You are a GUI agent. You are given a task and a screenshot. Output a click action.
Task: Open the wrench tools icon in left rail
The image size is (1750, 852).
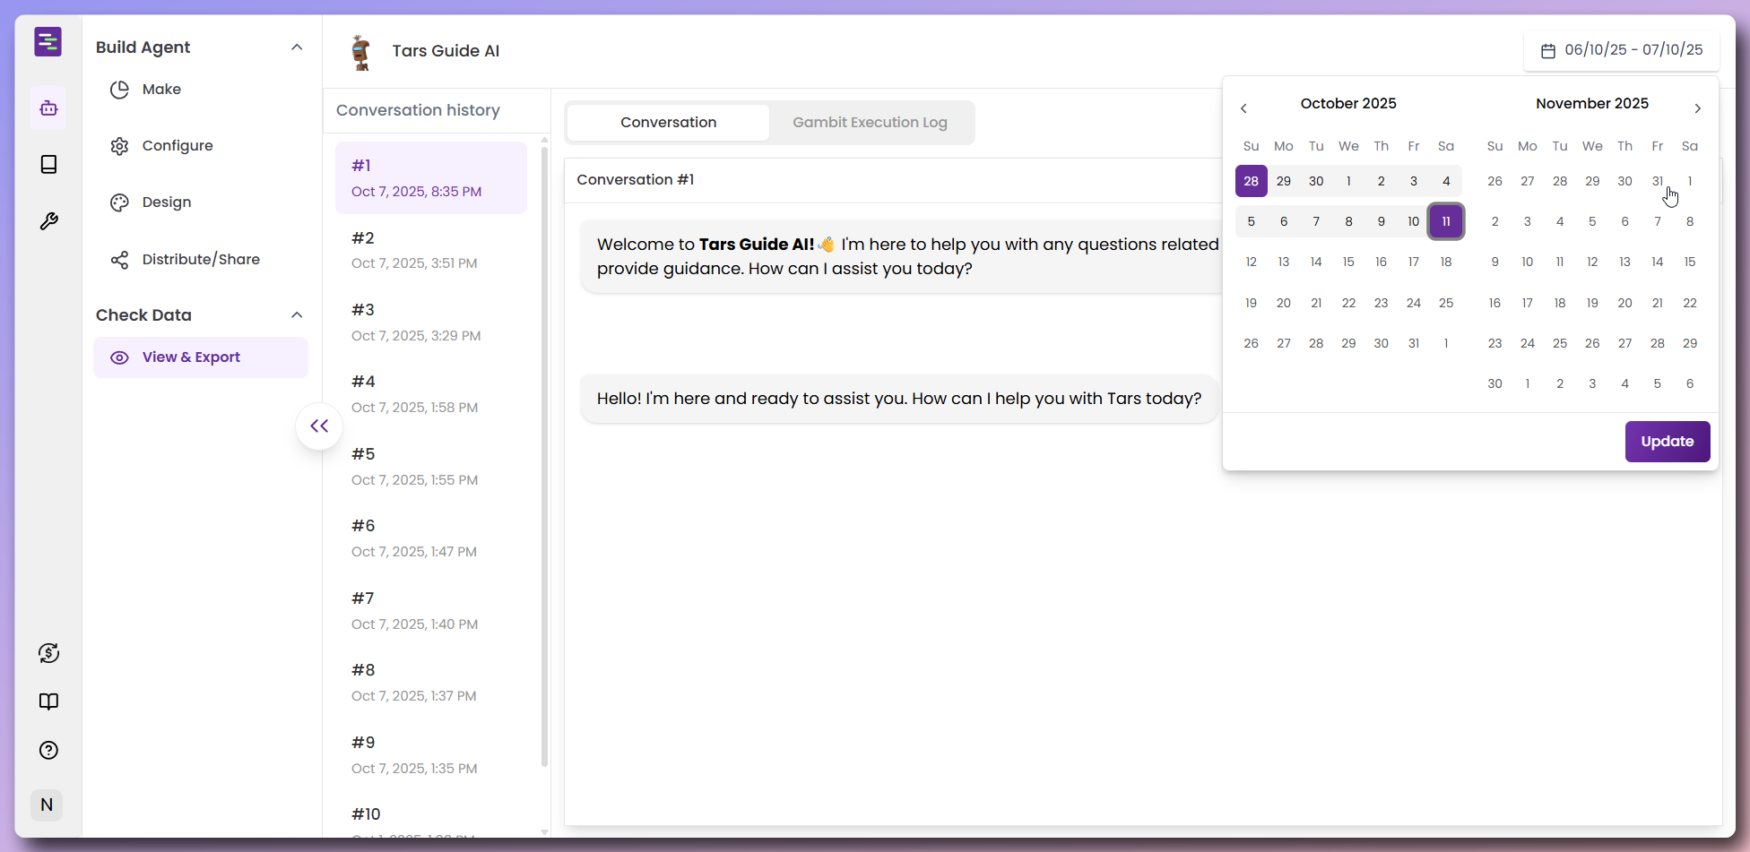tap(48, 220)
